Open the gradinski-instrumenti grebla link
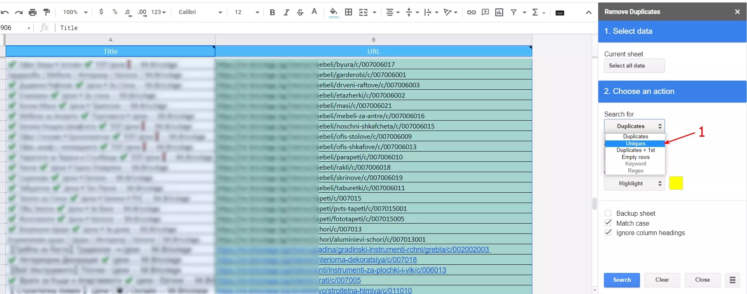Screen dimensions: 747x294 pos(404,250)
